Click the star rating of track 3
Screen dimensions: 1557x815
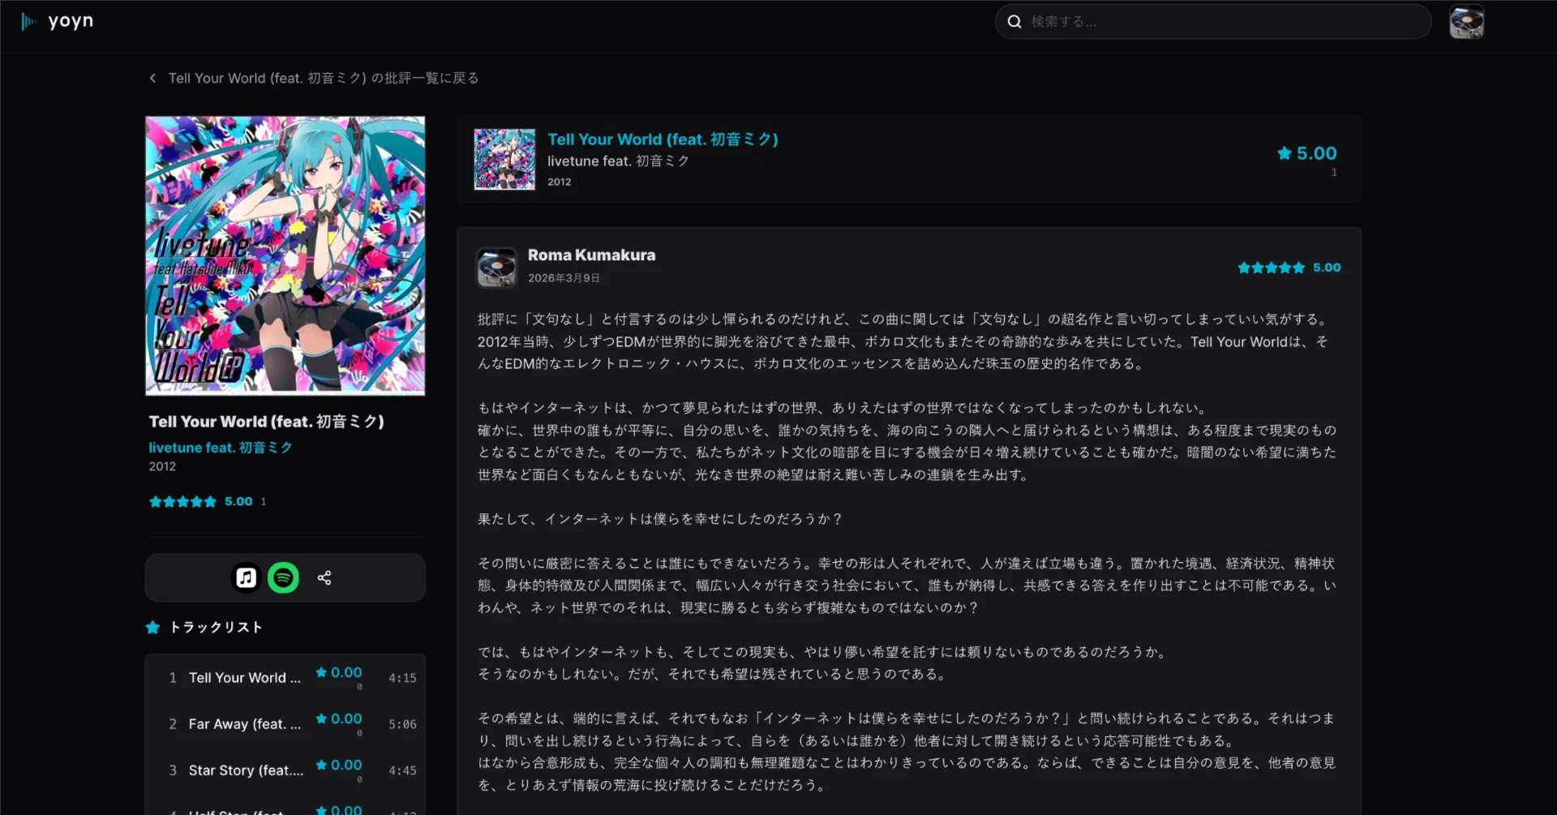click(x=339, y=766)
